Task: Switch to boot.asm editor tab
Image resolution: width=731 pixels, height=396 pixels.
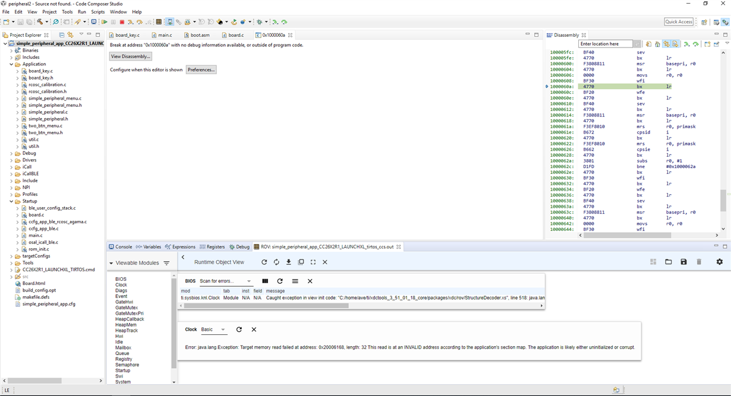Action: pos(196,35)
